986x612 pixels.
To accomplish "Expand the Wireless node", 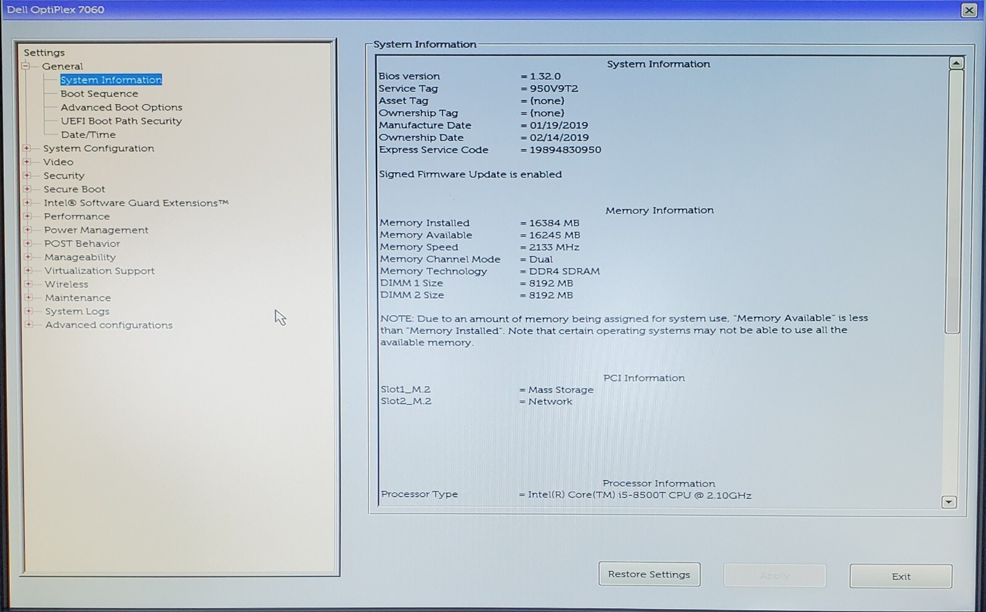I will pyautogui.click(x=28, y=284).
